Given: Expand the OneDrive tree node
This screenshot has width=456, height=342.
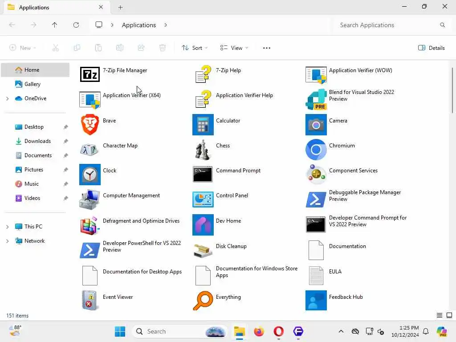Looking at the screenshot, I should (7, 98).
